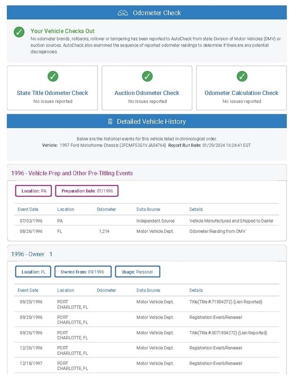Open the Auction Odometer Check card

147,88
